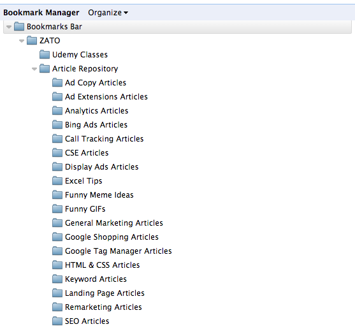Open the Landing Page Articles folder
Screen dimensions: 355x329
pyautogui.click(x=105, y=293)
